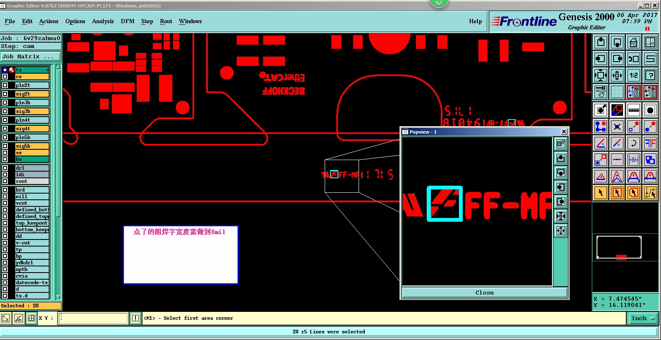Click the zoom in arrows icon in main toolbar

[x=617, y=75]
